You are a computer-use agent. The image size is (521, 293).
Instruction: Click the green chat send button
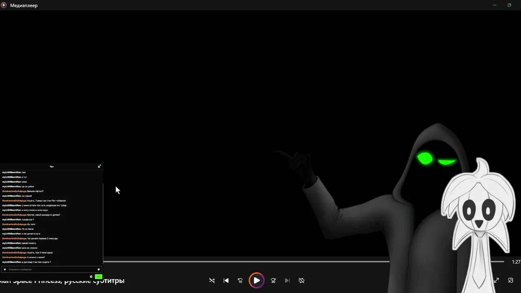(x=98, y=277)
